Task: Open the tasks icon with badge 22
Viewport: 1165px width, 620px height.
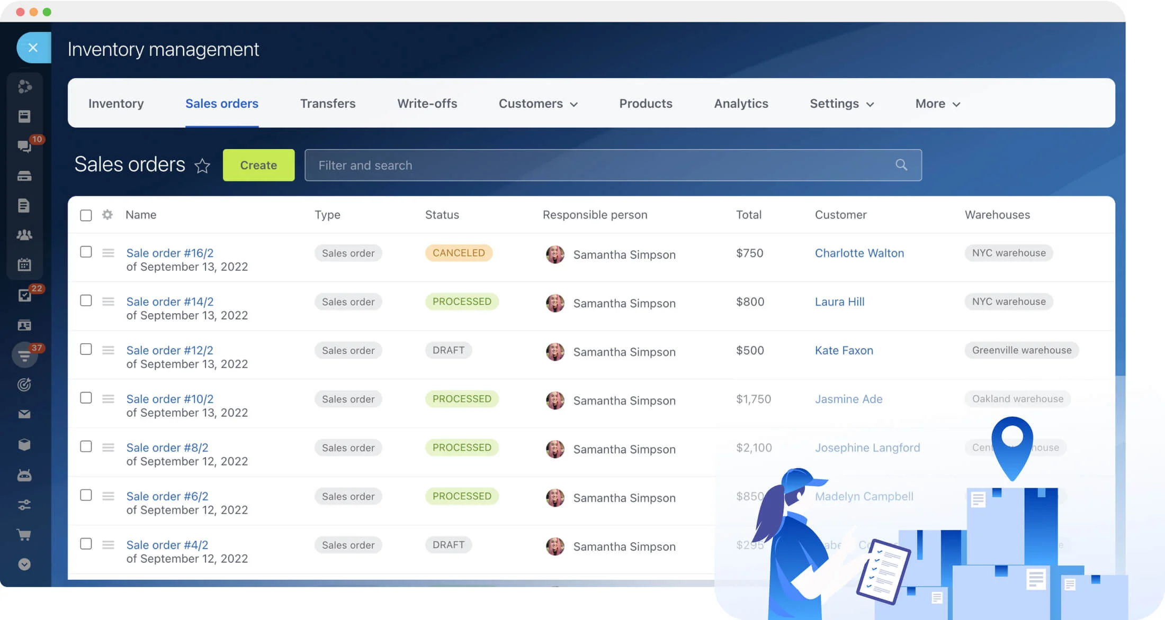Action: tap(24, 295)
